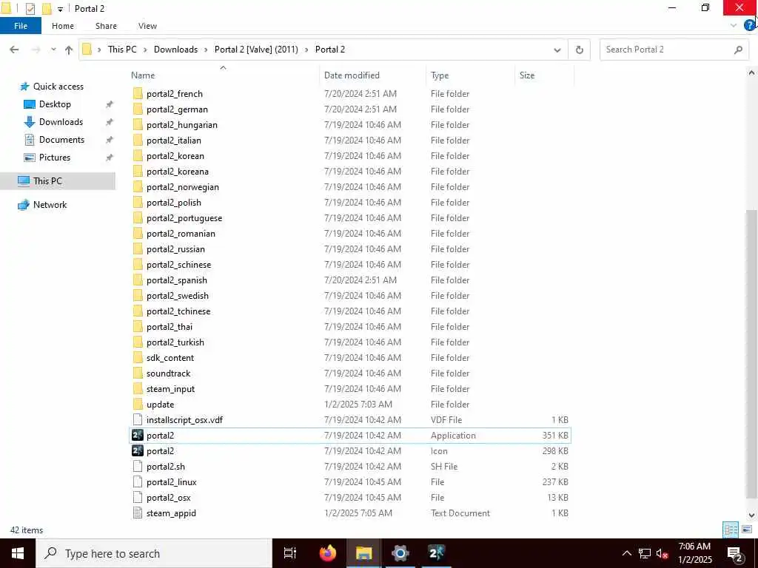
Task: Click the network tray icon
Action: [645, 553]
